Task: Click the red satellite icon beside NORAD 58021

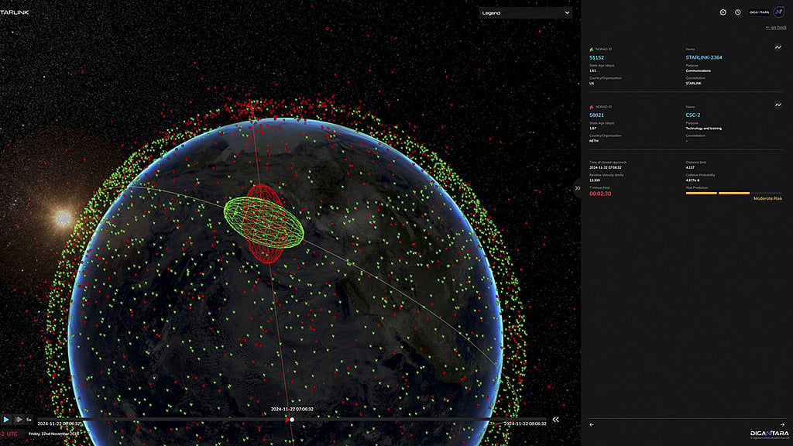Action: pos(591,107)
